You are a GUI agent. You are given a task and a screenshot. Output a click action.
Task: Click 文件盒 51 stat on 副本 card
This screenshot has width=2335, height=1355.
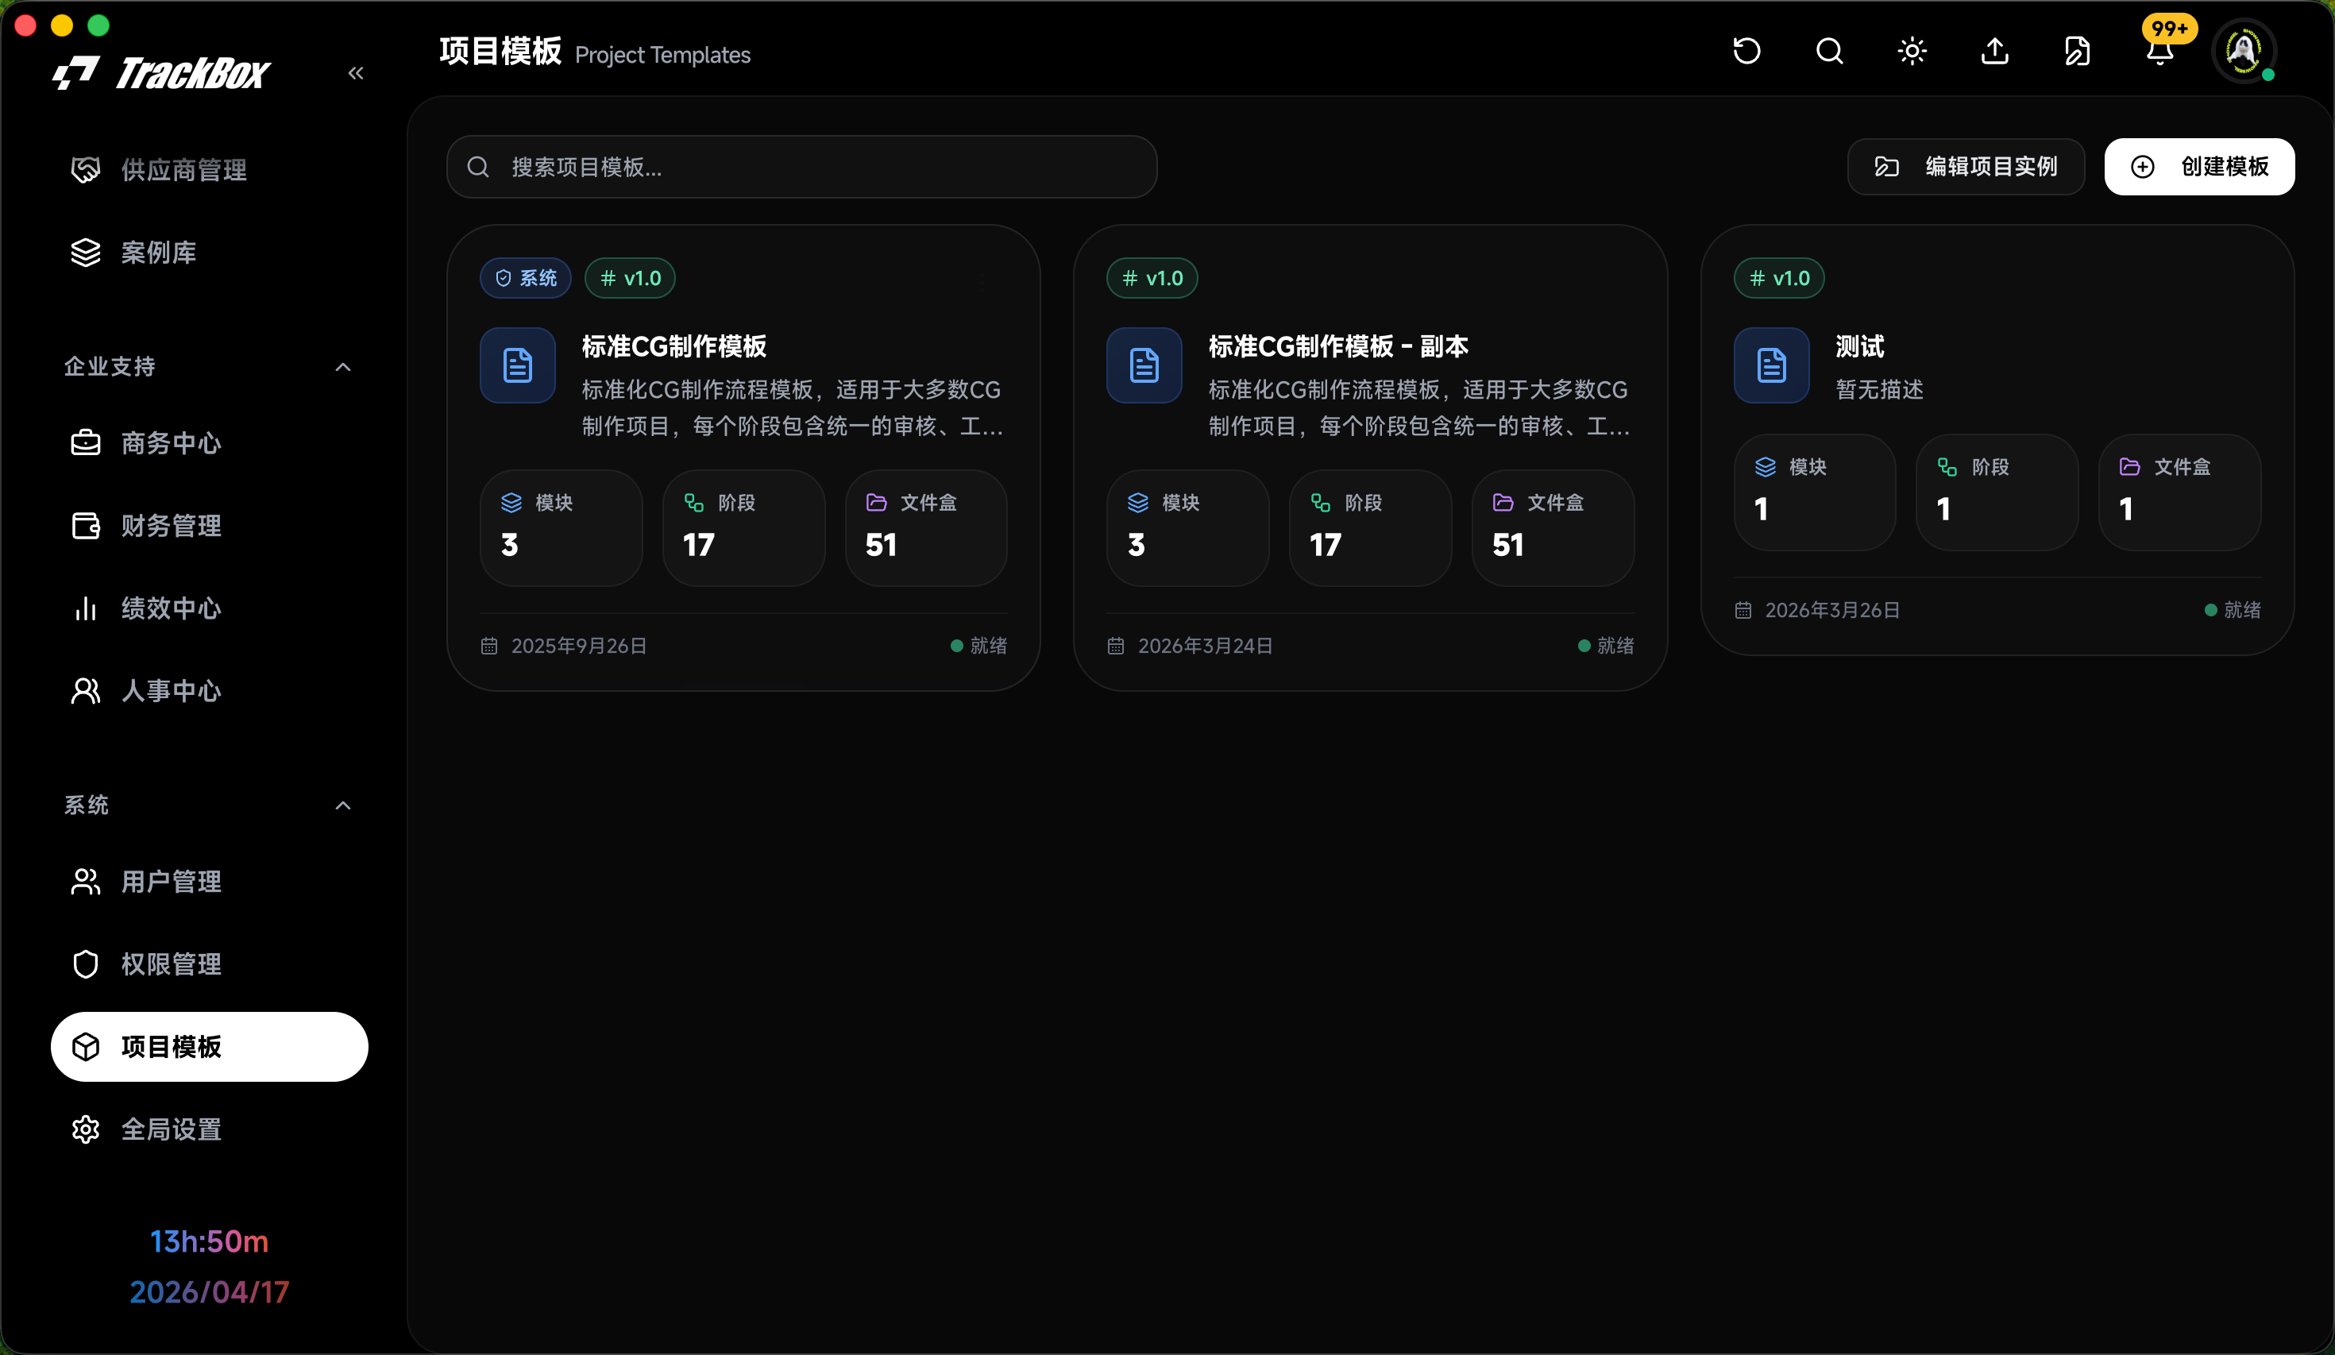tap(1553, 527)
